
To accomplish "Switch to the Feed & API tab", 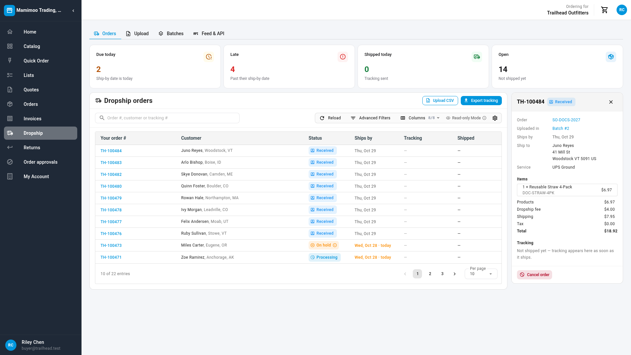I will [209, 34].
